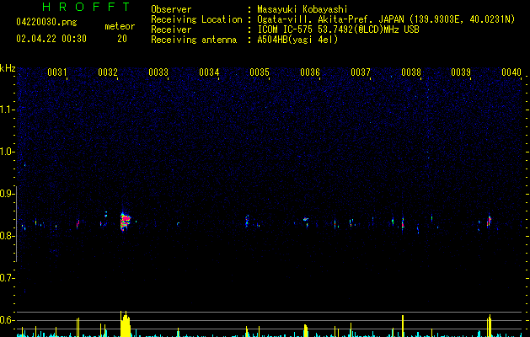The image size is (530, 337).
Task: Click the 0039 time marker
Action: point(461,72)
